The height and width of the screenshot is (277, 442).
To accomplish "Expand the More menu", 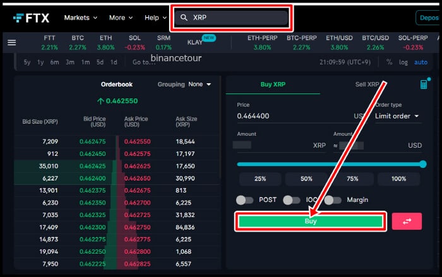I will click(x=121, y=18).
